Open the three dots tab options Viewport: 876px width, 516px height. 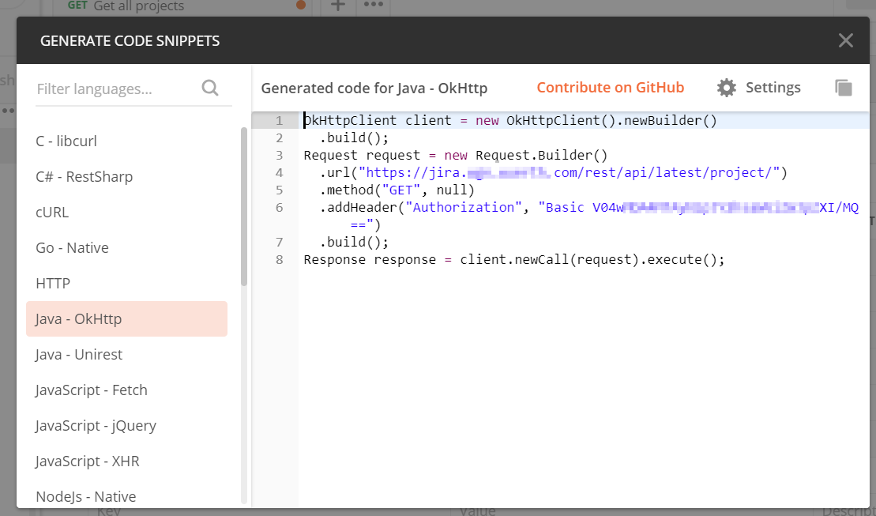pos(373,5)
